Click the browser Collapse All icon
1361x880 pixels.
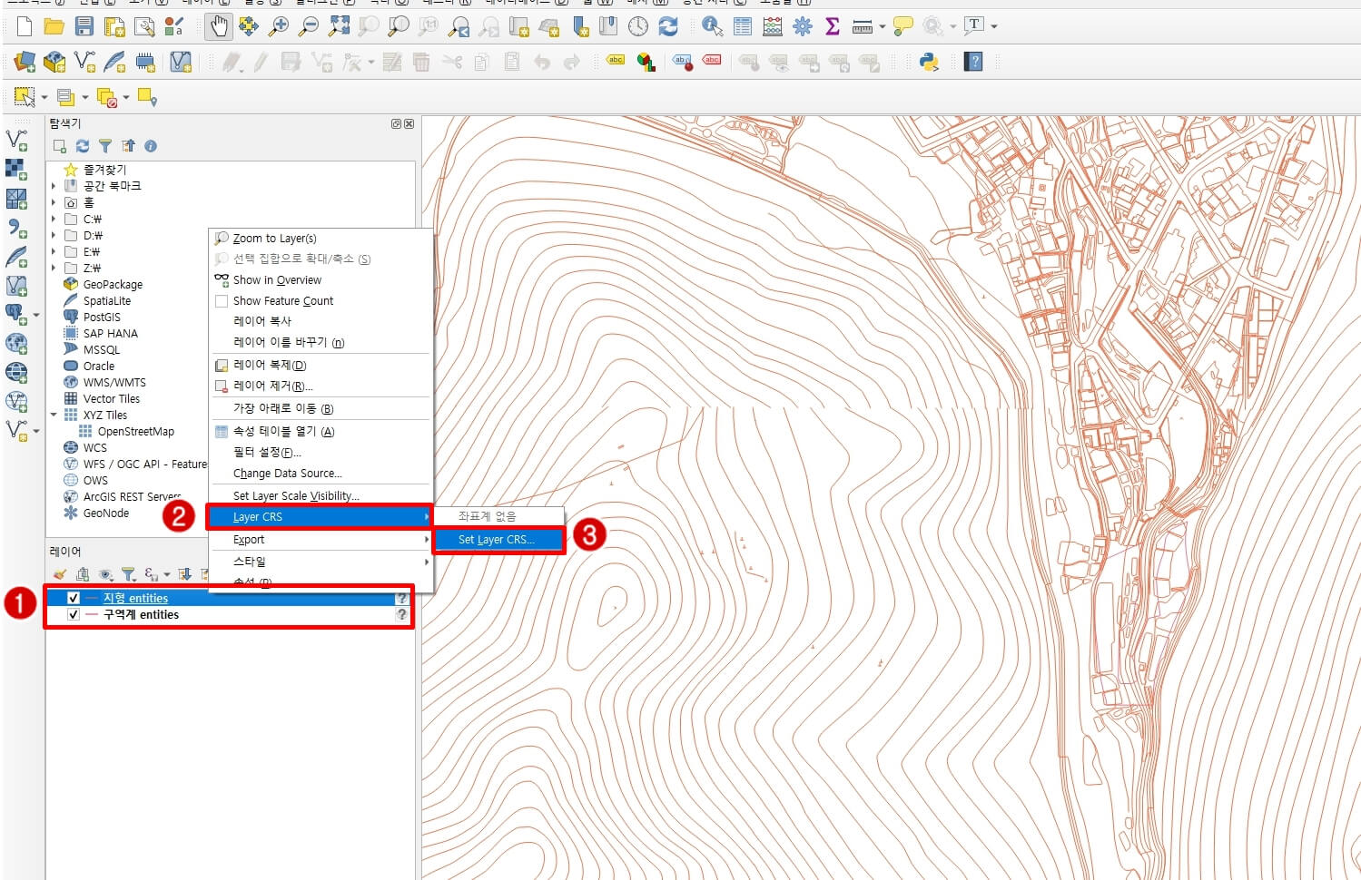(x=128, y=146)
